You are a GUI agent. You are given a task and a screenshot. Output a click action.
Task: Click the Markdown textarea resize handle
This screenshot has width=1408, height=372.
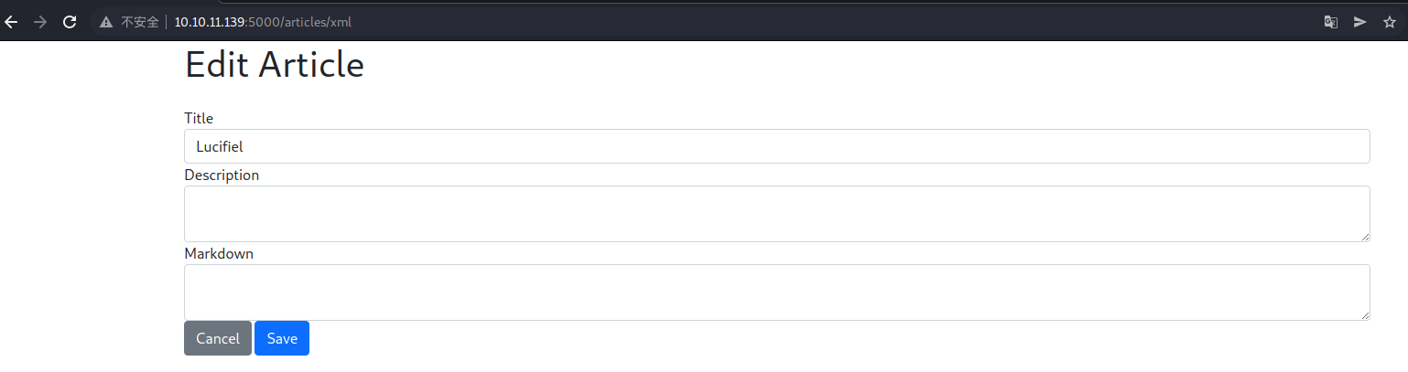click(1364, 314)
